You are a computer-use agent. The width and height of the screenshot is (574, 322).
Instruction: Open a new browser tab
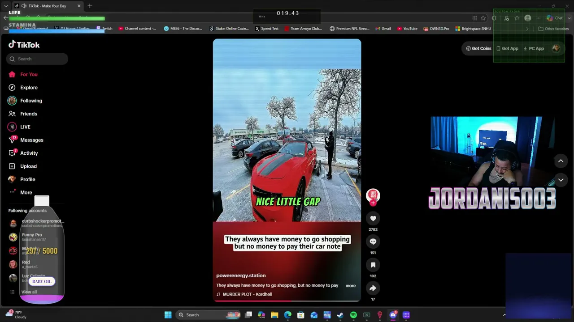coord(90,6)
